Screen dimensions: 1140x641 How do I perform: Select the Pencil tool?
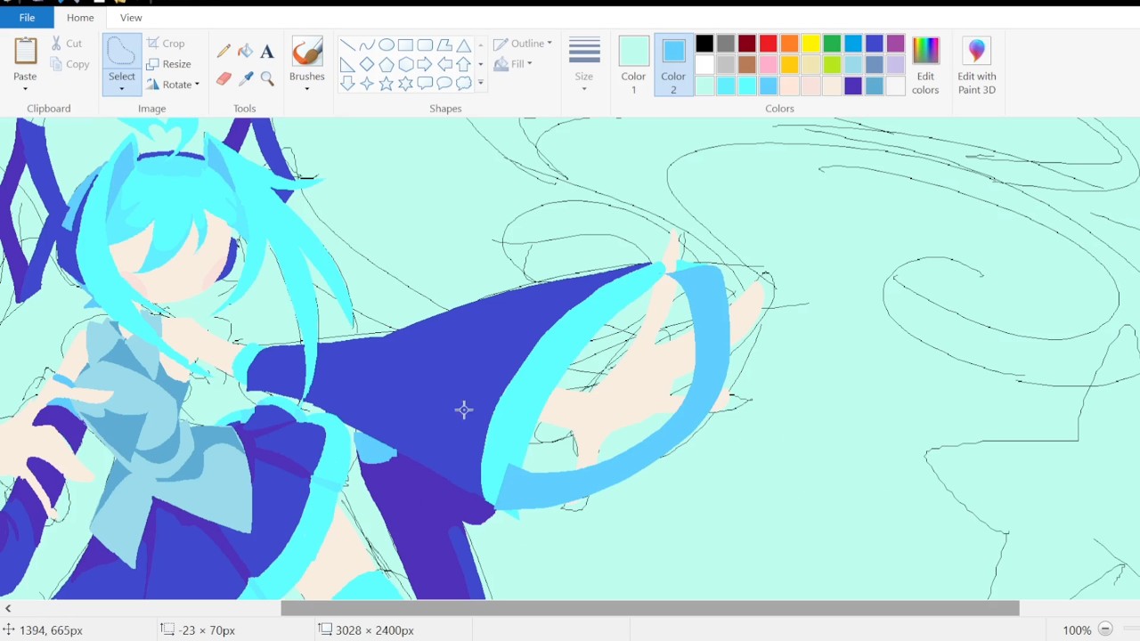pos(224,52)
